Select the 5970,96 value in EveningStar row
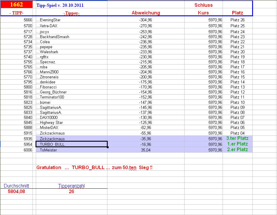Viewport: 277px width, 215px height. tap(204, 20)
